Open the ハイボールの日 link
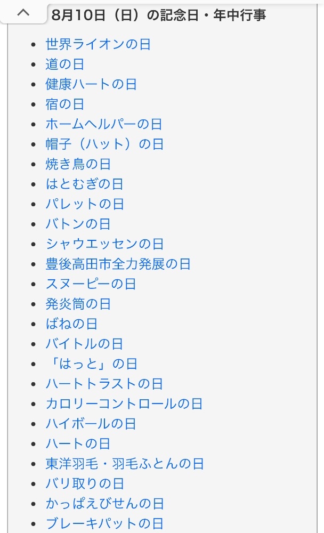Screen dimensions: 324x533 point(91,424)
